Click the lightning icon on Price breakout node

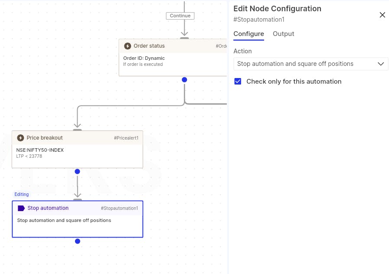coord(20,138)
